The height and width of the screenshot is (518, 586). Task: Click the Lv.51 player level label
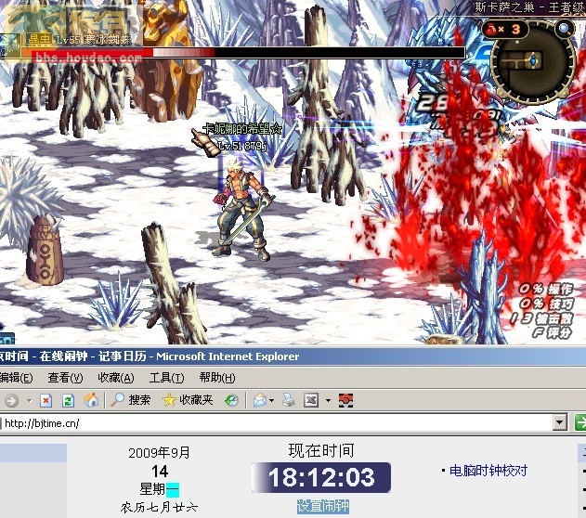229,146
